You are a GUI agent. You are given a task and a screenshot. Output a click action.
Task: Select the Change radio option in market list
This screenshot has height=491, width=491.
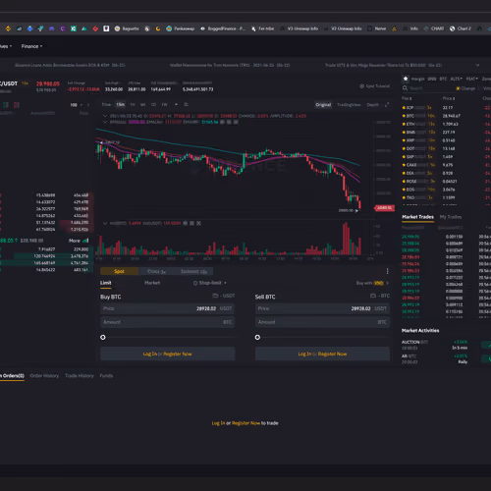coord(465,88)
